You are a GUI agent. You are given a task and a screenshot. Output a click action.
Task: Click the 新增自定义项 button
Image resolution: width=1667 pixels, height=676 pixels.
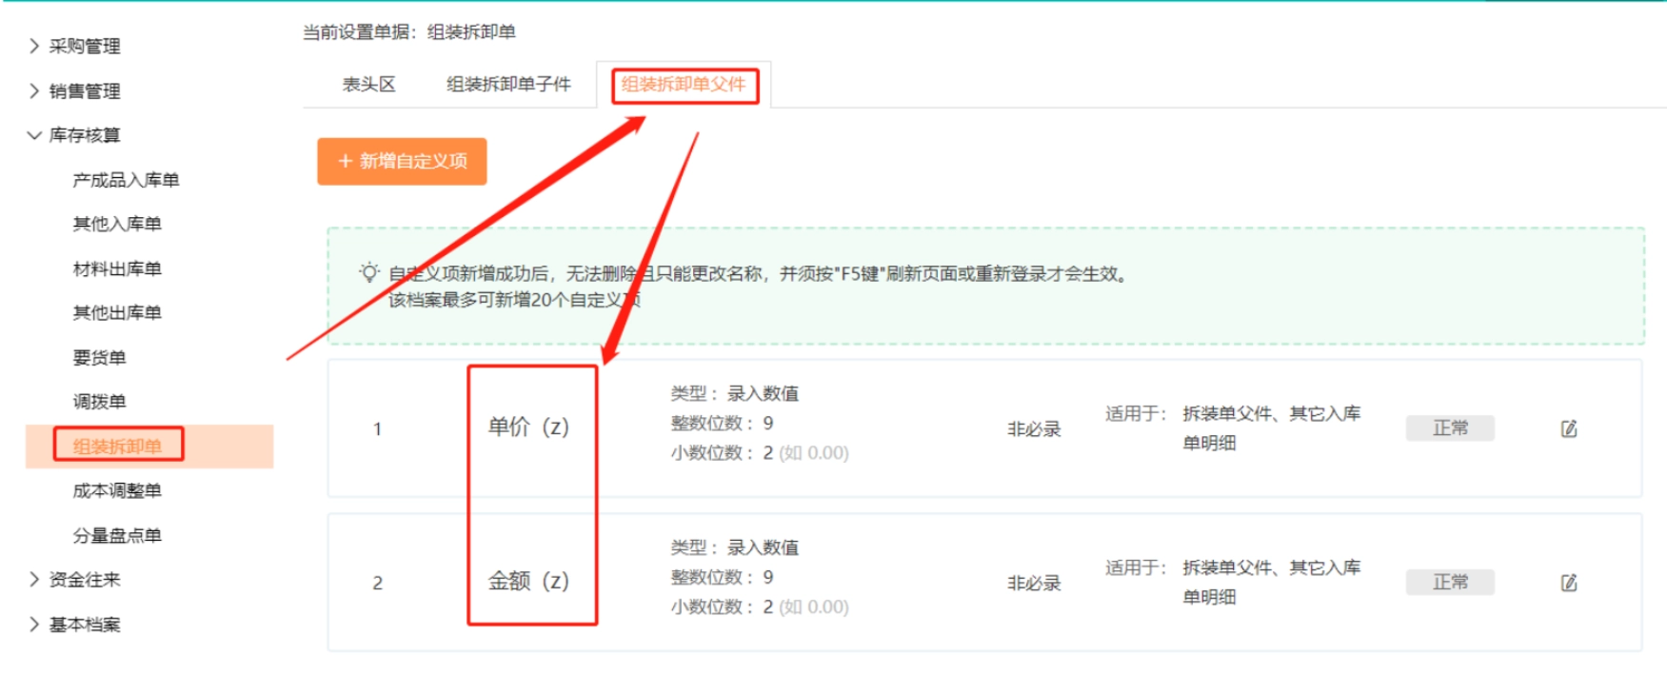pos(402,161)
